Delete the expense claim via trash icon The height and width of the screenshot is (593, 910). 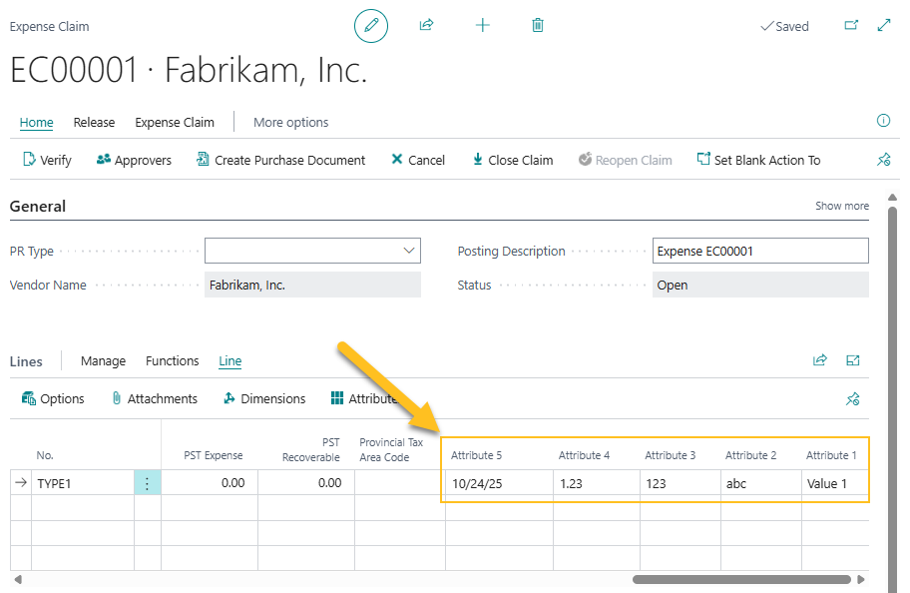537,25
